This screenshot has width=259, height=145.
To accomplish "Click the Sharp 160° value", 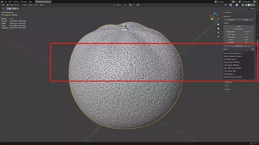I will 246,40.
